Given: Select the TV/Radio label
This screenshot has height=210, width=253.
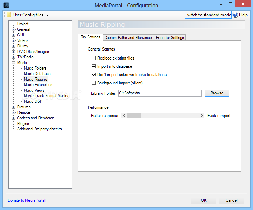Looking at the screenshot, I should click(x=25, y=57).
